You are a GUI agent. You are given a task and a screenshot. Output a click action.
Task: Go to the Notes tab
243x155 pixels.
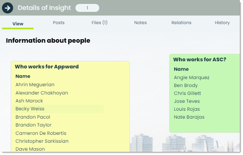click(141, 23)
